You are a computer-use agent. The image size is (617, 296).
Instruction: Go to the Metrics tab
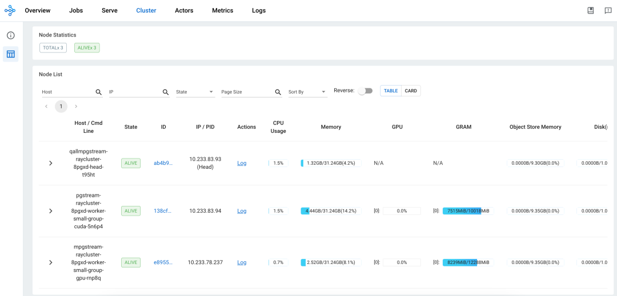pos(222,11)
